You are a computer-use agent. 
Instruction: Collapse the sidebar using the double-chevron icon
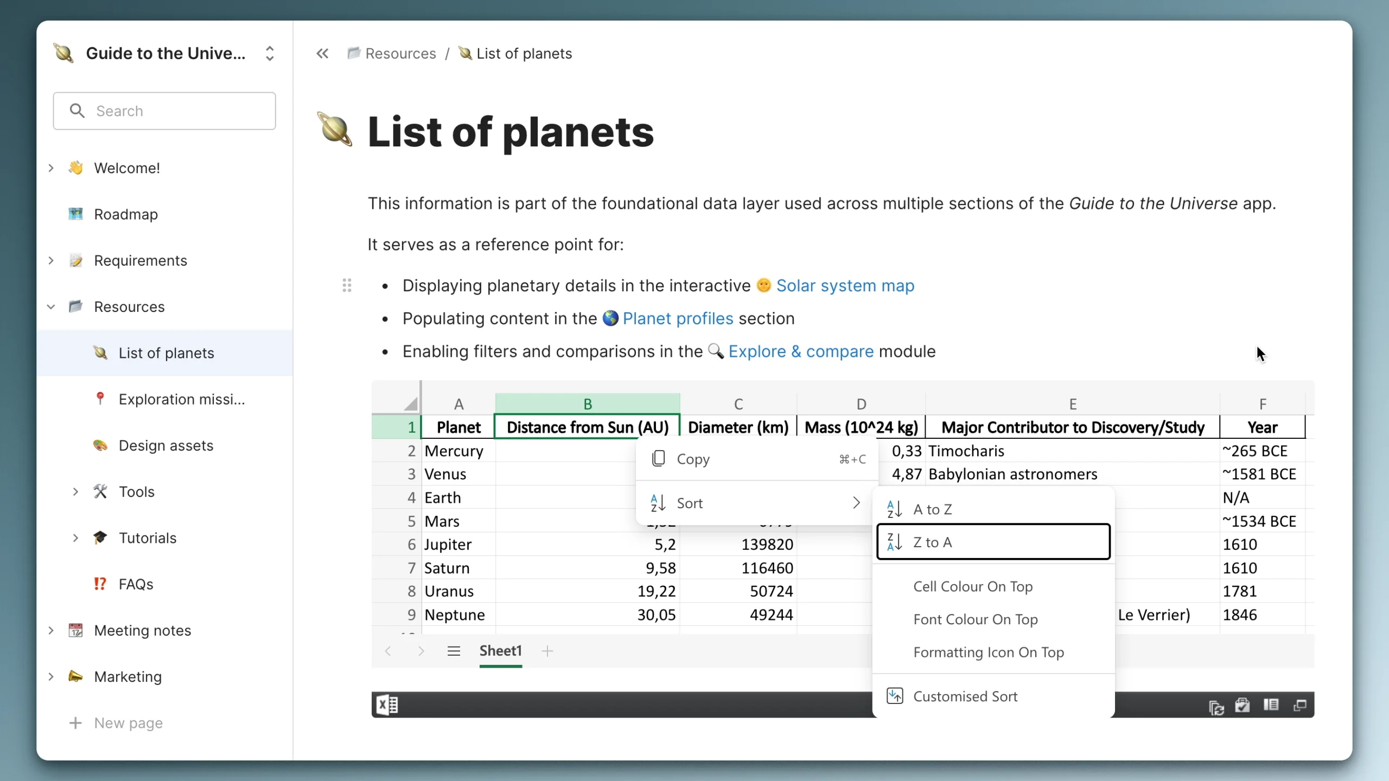pos(322,53)
